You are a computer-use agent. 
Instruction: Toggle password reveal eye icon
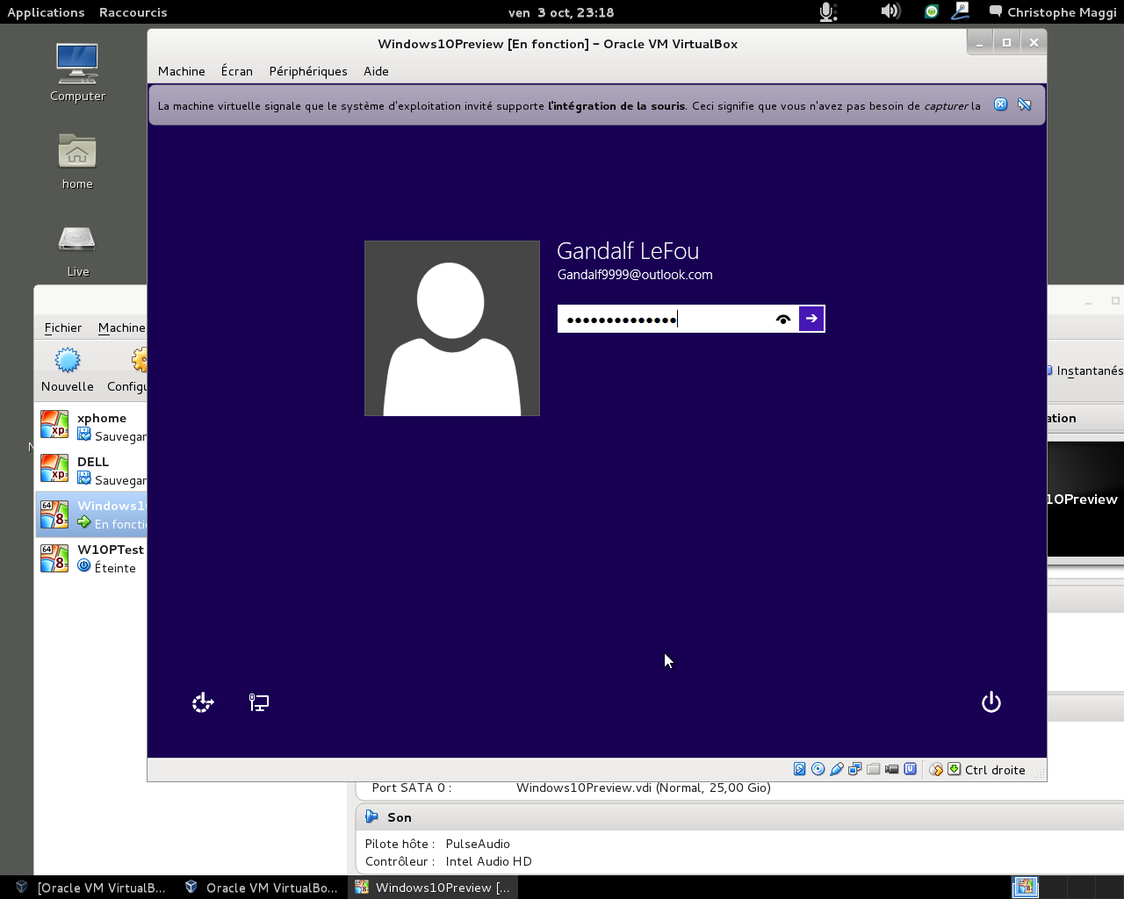point(783,320)
